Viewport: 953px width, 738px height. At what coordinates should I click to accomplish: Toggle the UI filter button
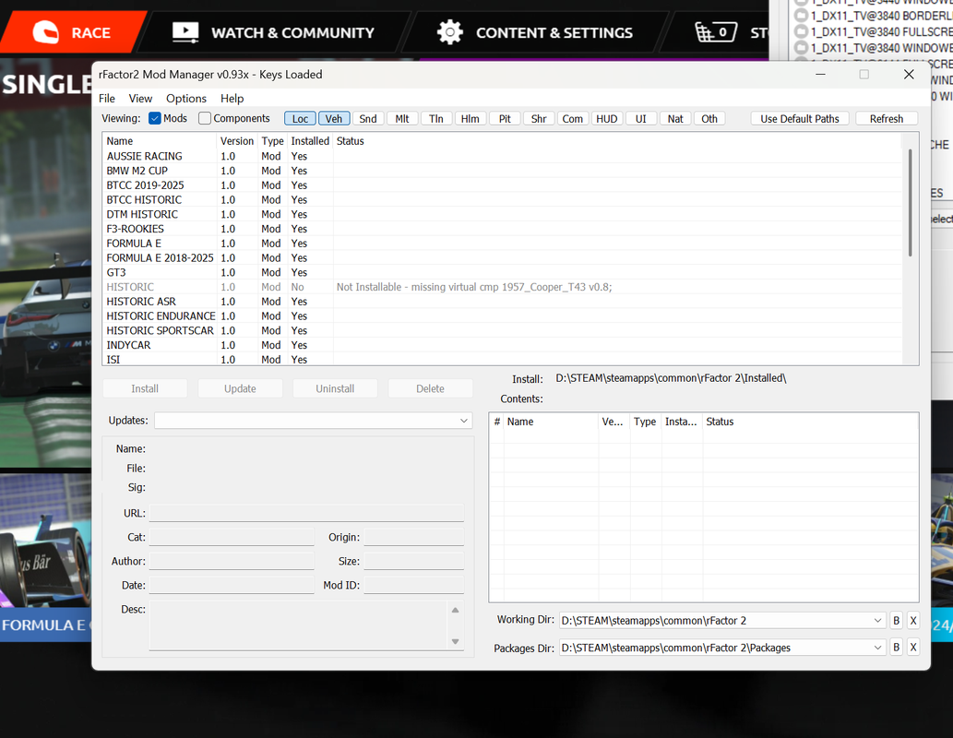tap(640, 119)
